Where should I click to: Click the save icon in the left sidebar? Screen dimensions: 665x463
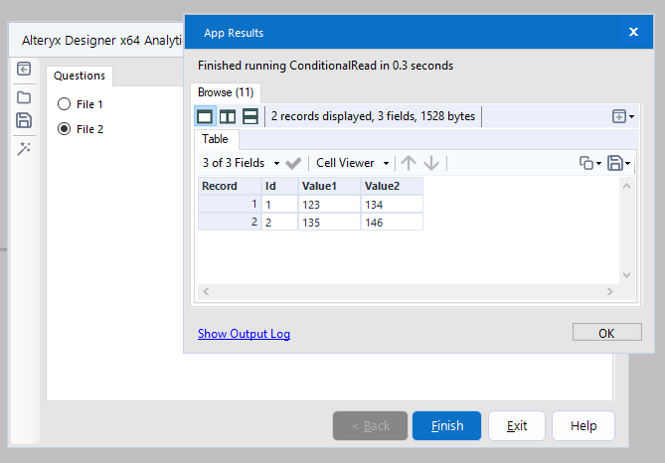coord(24,120)
